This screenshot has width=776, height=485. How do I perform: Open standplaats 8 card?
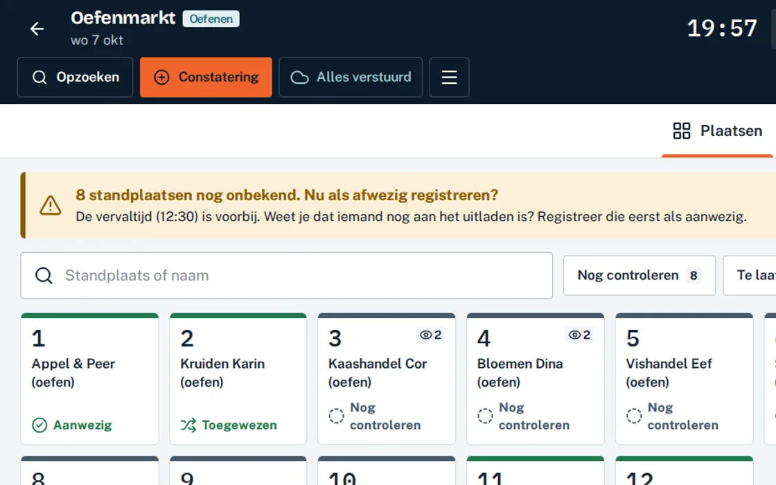click(x=89, y=470)
